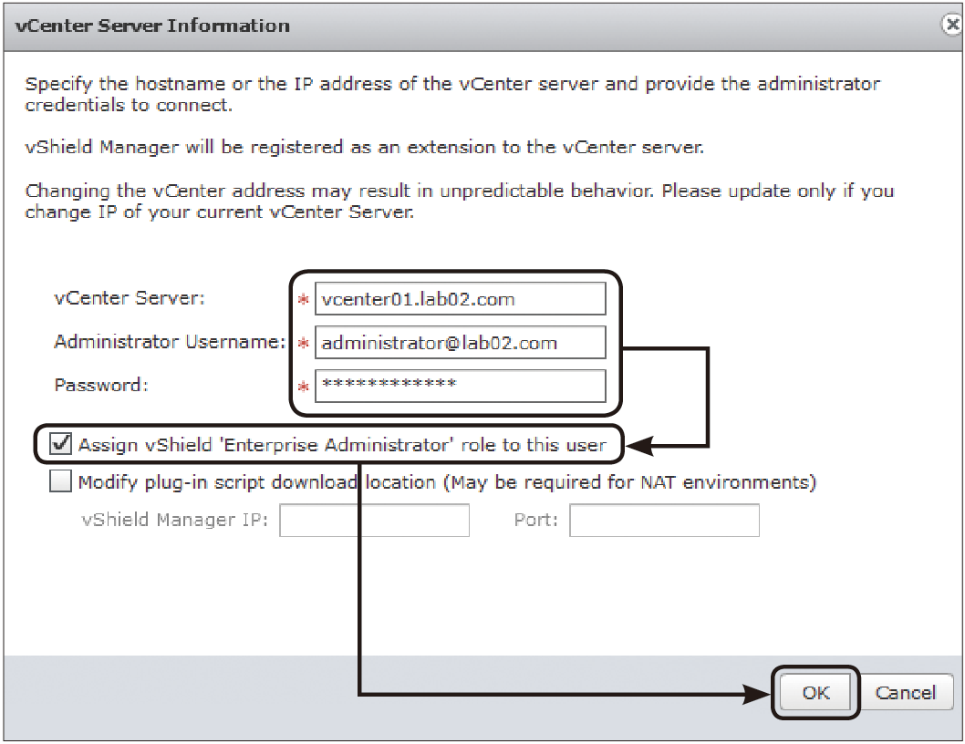Click the 'vShield Manager IP:' label
This screenshot has height=744, width=965.
coord(175,520)
